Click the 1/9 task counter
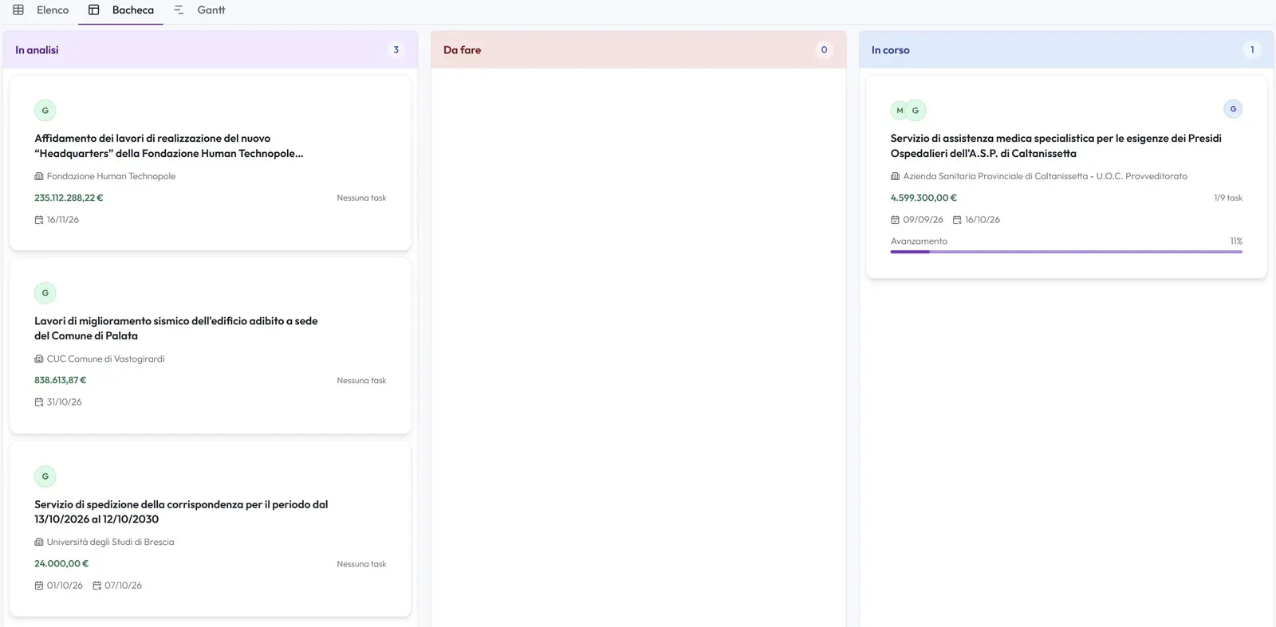The height and width of the screenshot is (627, 1276). click(x=1228, y=198)
